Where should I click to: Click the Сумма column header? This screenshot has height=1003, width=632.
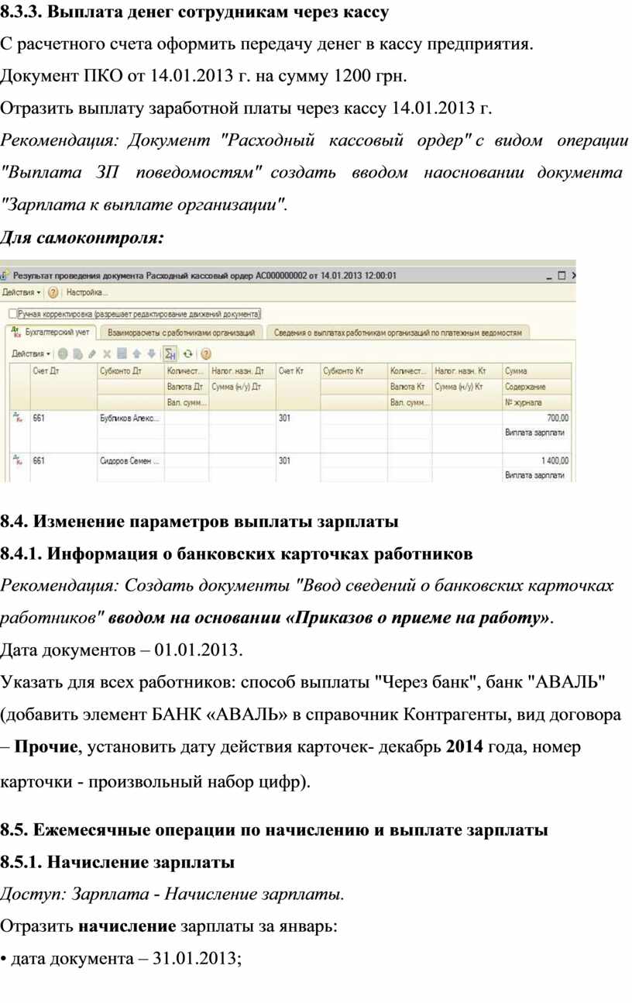point(537,371)
